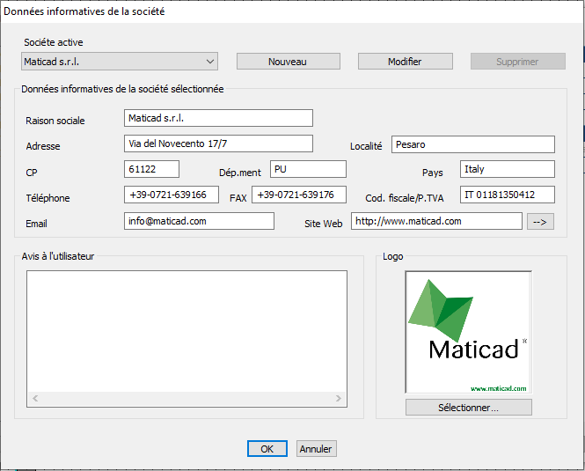Image resolution: width=585 pixels, height=471 pixels.
Task: Click the Annuler button
Action: tap(316, 449)
